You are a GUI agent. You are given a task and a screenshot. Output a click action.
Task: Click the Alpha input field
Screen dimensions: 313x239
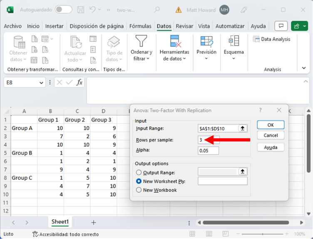[x=208, y=150]
